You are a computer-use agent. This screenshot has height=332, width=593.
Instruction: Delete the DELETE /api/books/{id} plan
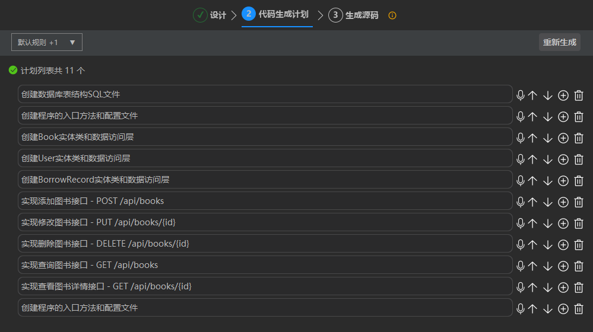tap(579, 244)
